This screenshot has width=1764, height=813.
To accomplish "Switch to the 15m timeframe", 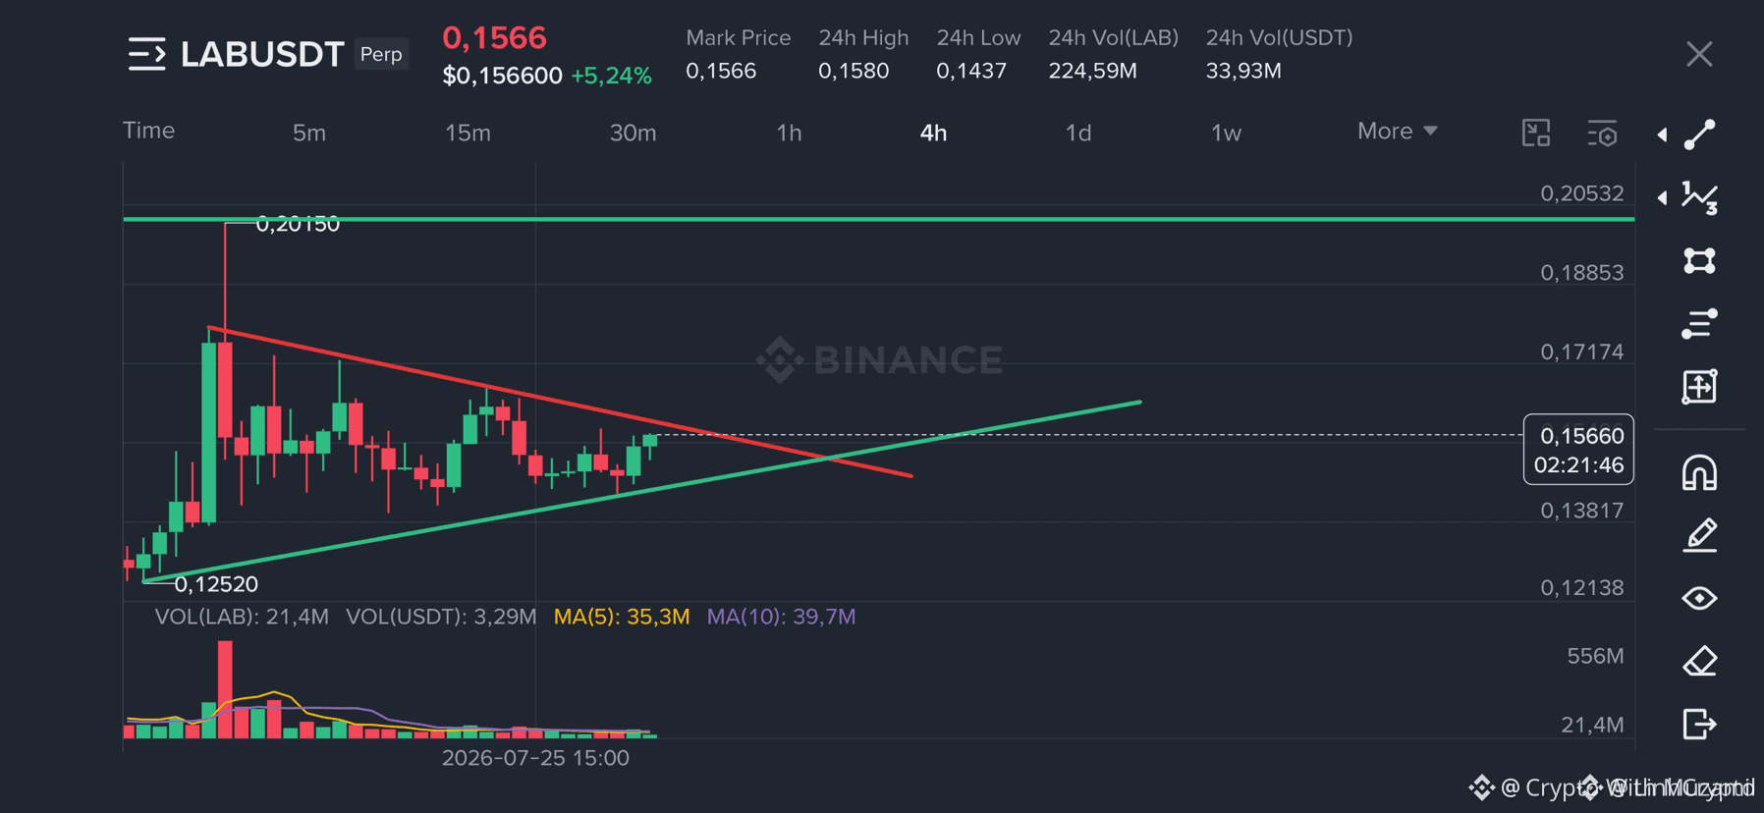I will [x=468, y=133].
